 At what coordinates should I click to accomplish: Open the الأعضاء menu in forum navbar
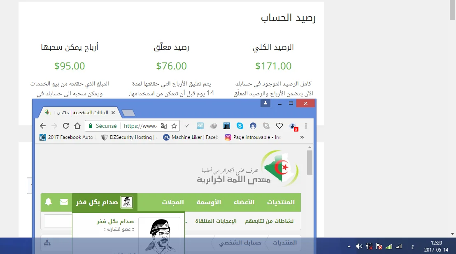click(x=244, y=202)
